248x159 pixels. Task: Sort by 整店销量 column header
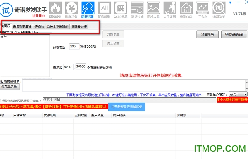101,115
